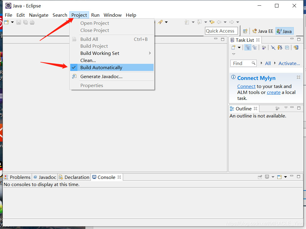Click New Task icon in Task List
306x229 pixels.
pyautogui.click(x=233, y=47)
